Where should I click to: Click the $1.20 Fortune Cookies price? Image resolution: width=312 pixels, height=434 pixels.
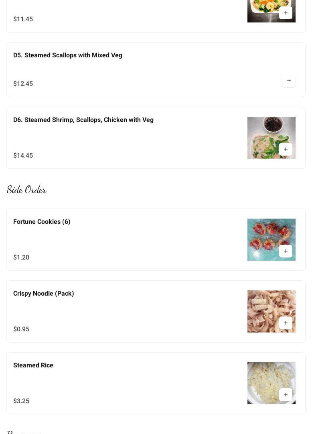tap(21, 258)
